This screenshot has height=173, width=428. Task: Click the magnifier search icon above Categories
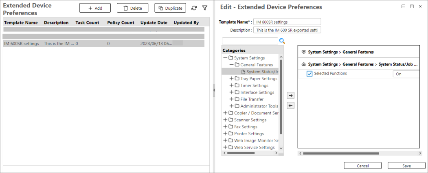(x=282, y=41)
